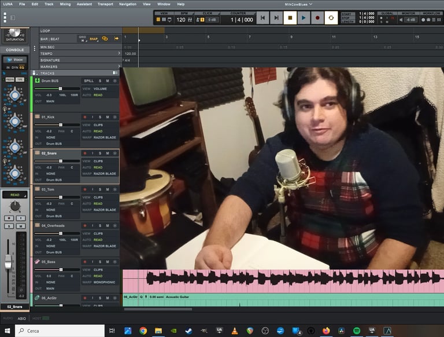Start recording with the Record button
444x337 pixels.
click(317, 18)
